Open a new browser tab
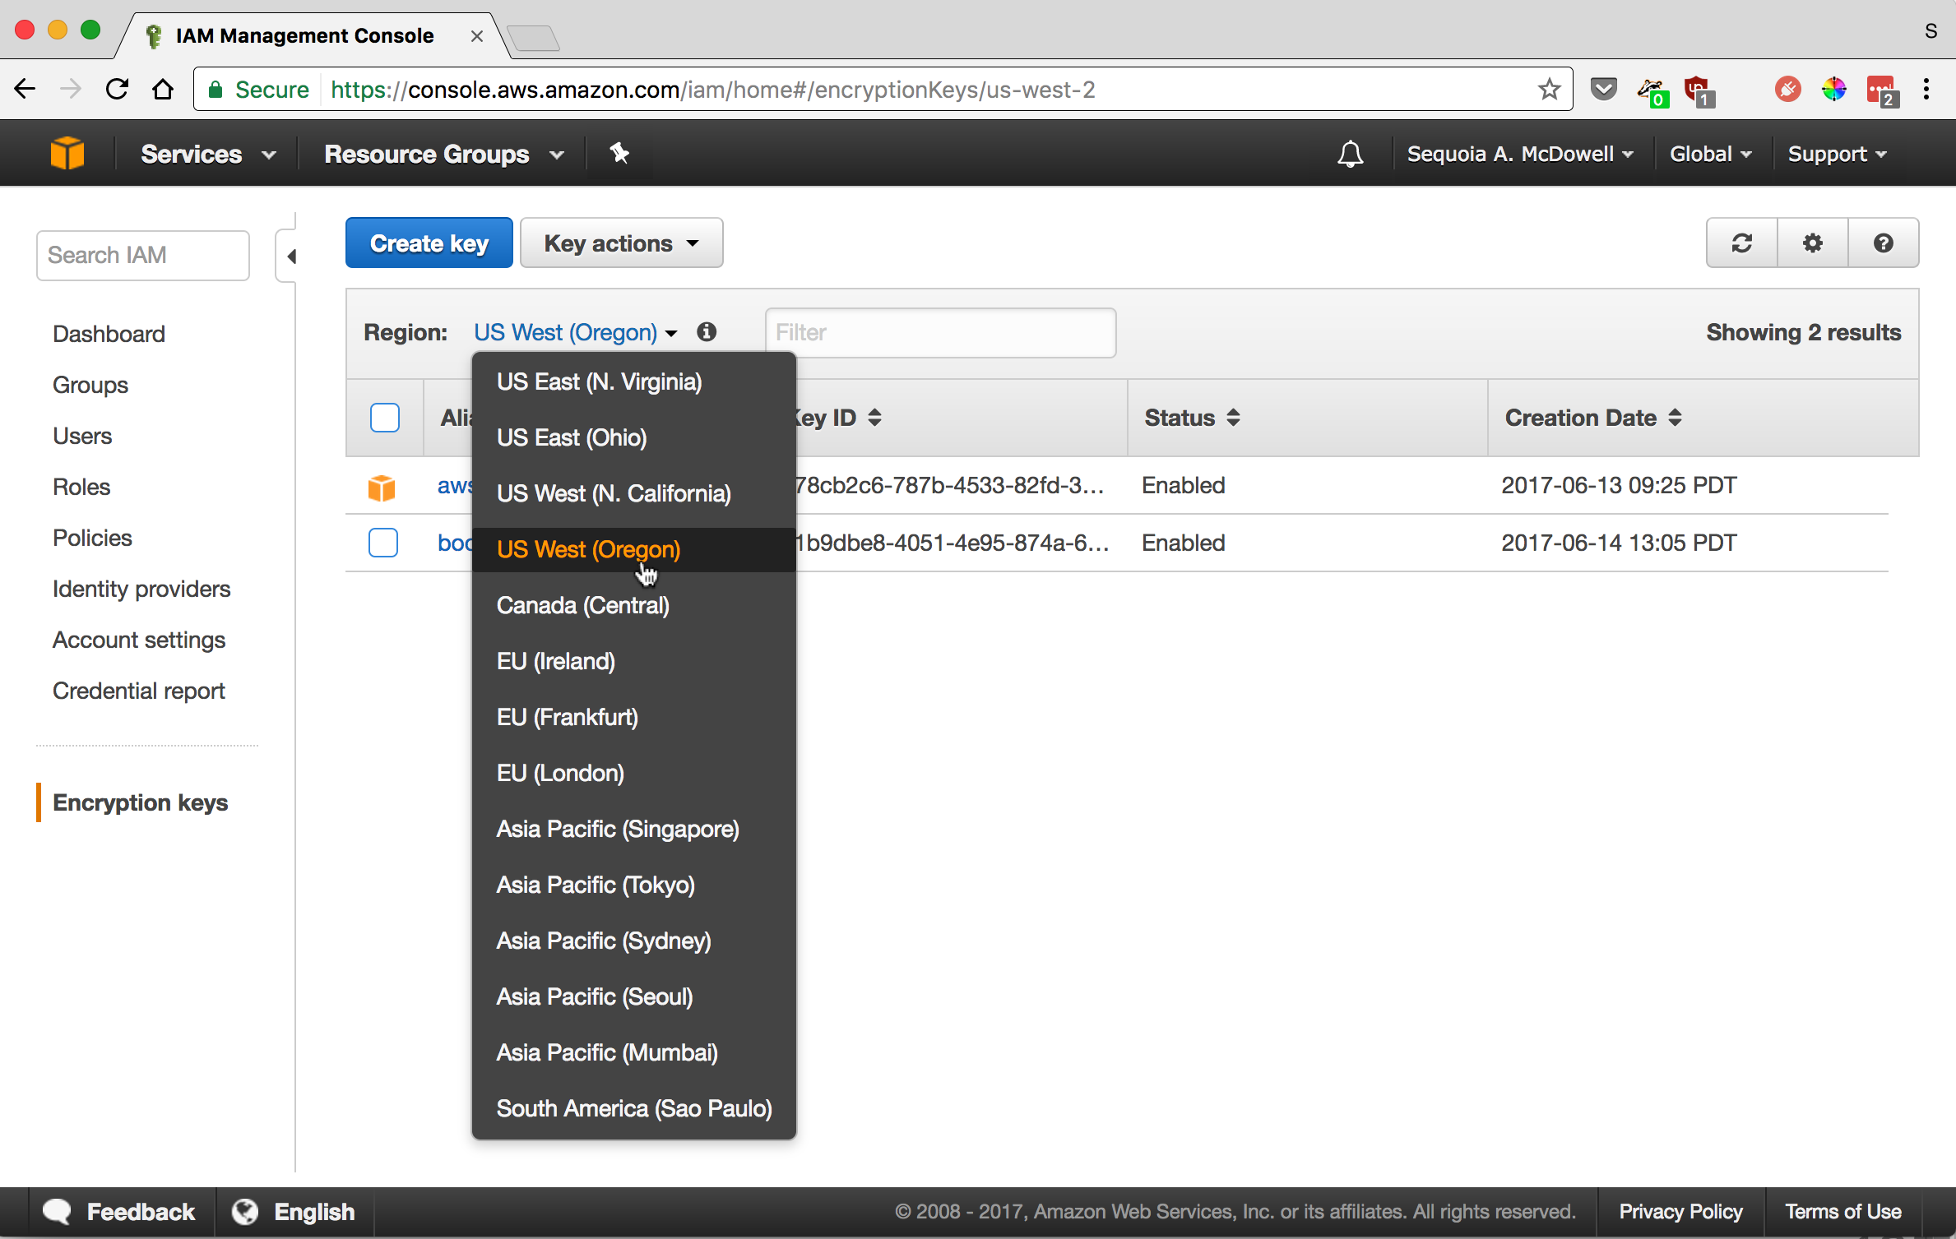This screenshot has height=1239, width=1956. pyautogui.click(x=533, y=37)
